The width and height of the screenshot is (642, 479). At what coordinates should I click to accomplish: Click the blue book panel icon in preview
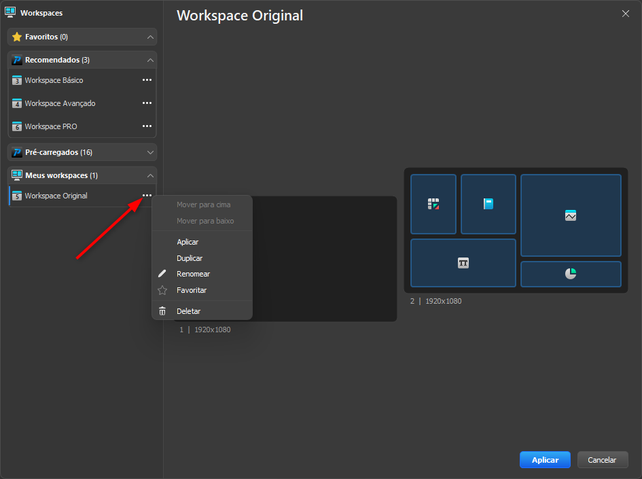(488, 204)
